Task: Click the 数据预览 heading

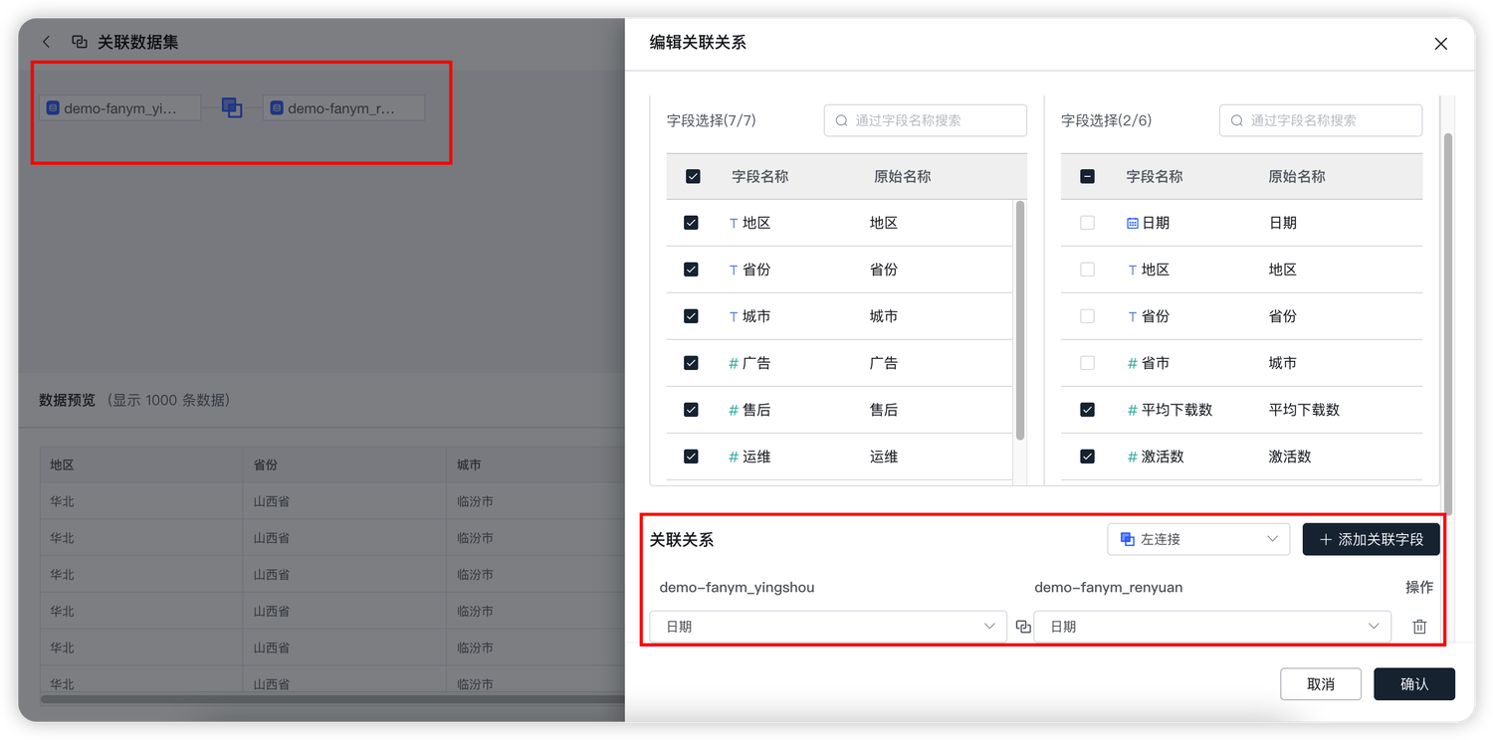Action: point(67,400)
